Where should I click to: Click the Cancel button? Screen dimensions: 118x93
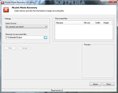click(x=24, y=48)
